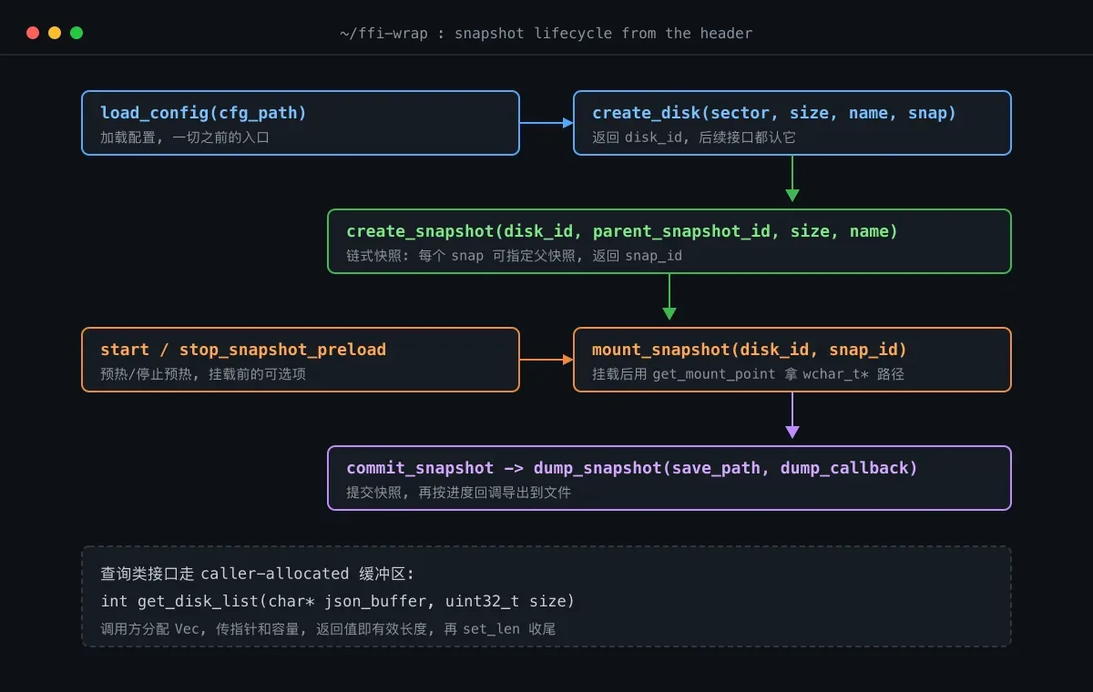Click the caption '预热/停止预热, 挂载前的可选项'

(203, 374)
